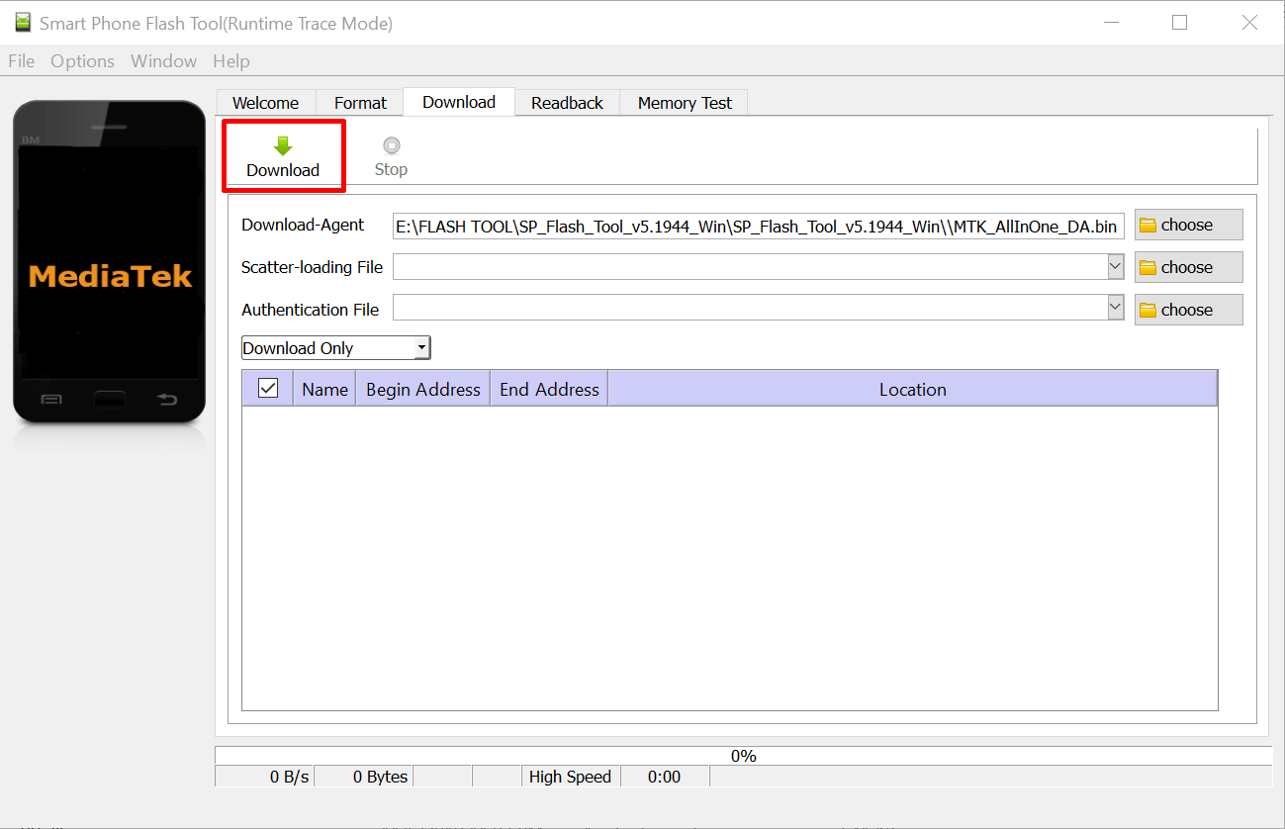Click the 0% progress bar

[744, 755]
